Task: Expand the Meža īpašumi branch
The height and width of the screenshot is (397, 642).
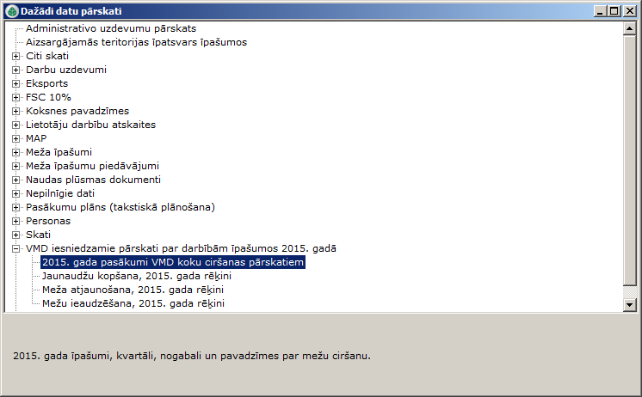Action: coord(15,152)
